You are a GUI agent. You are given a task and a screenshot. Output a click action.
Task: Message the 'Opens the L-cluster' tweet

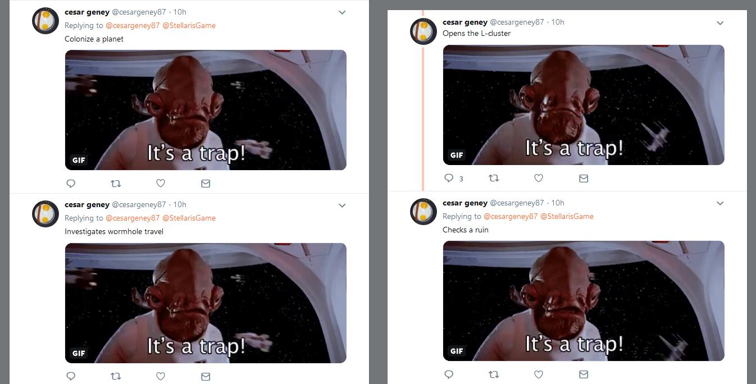coord(584,178)
